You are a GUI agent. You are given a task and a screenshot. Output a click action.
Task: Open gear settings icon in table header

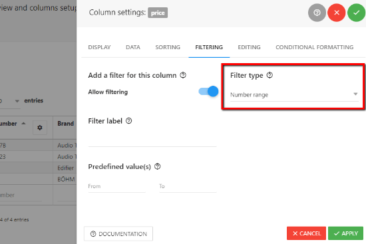click(40, 128)
